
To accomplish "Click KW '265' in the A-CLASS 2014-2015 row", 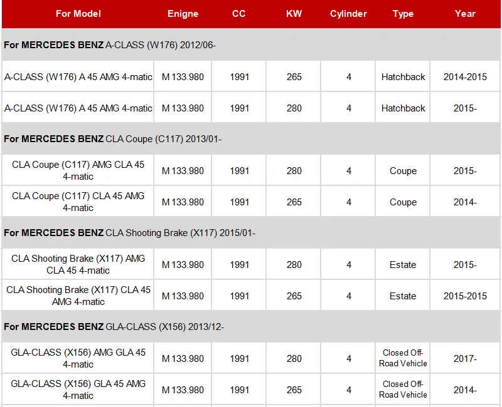I will pyautogui.click(x=294, y=76).
